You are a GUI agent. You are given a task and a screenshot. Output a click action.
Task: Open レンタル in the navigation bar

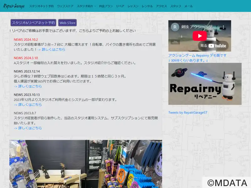147,6
